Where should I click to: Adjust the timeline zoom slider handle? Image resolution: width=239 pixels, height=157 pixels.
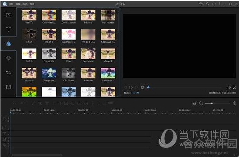point(212,104)
